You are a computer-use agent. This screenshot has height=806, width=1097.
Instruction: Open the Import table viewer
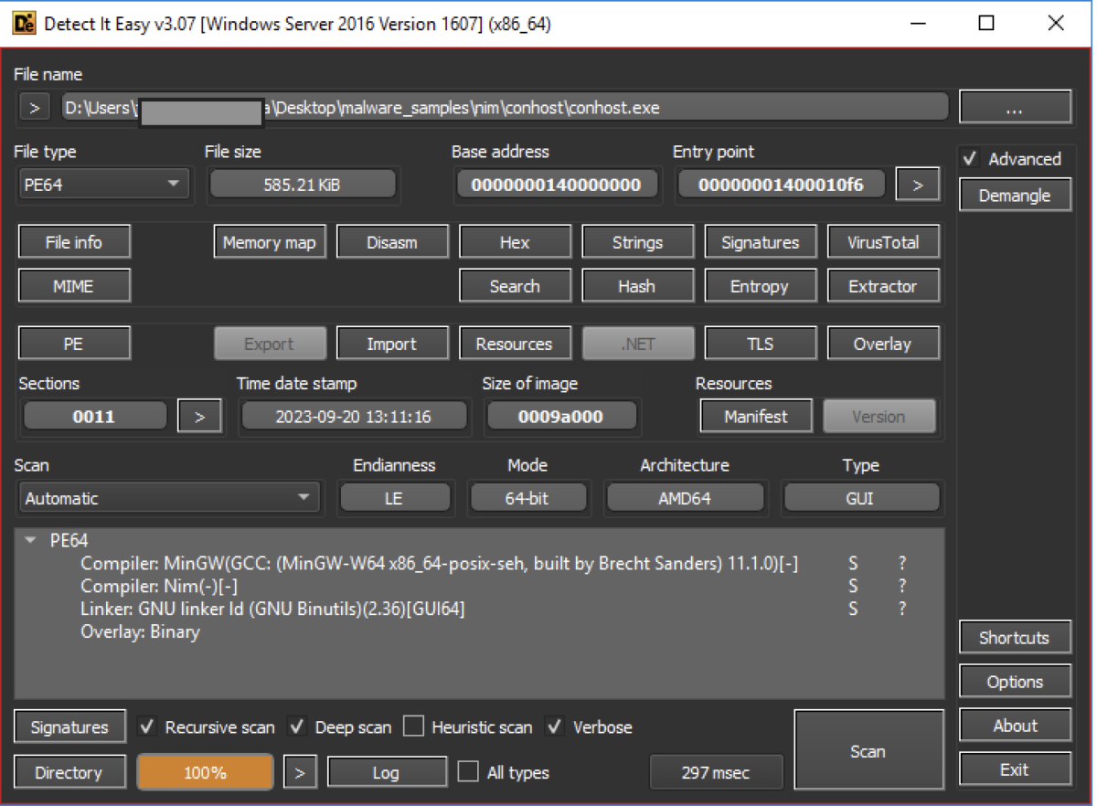(x=391, y=344)
